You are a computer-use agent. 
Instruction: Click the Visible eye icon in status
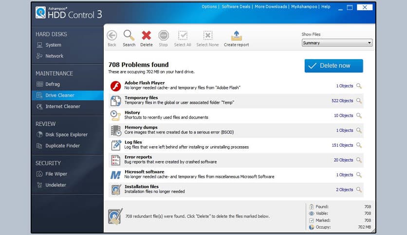[x=312, y=214]
